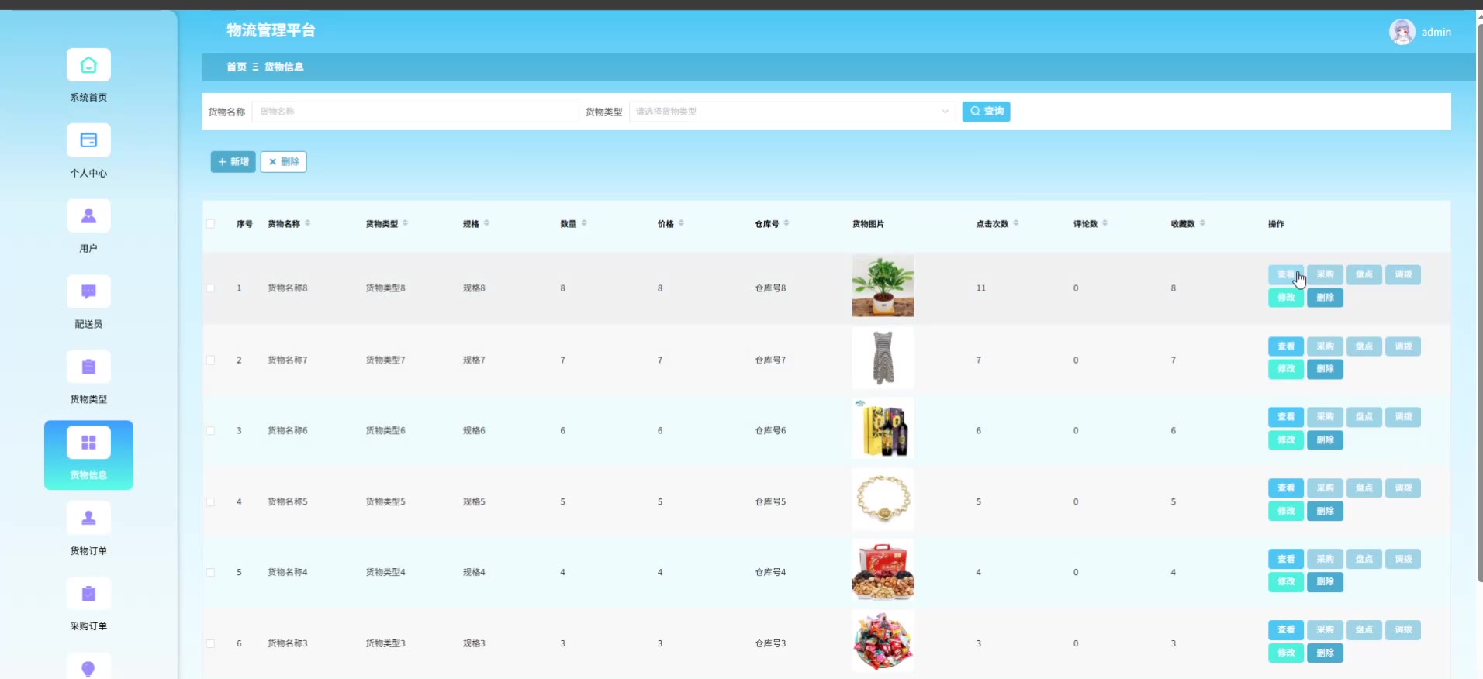Click 修改 for 货物名称8
This screenshot has width=1483, height=679.
click(x=1286, y=298)
